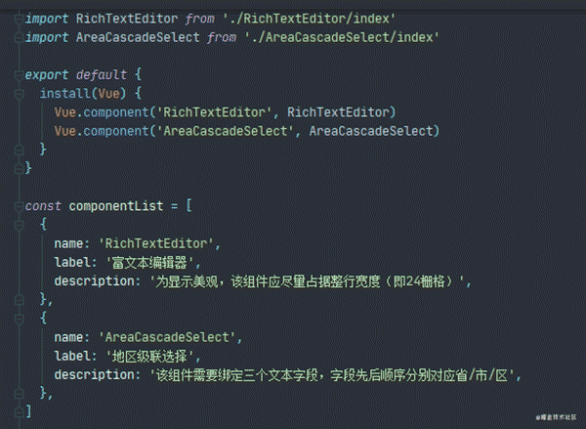
Task: Click fold end marker of install function
Action: coord(19,150)
